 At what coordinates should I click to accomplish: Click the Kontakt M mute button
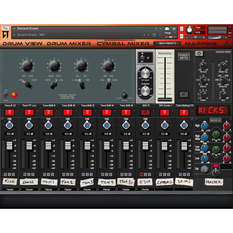tap(181, 36)
